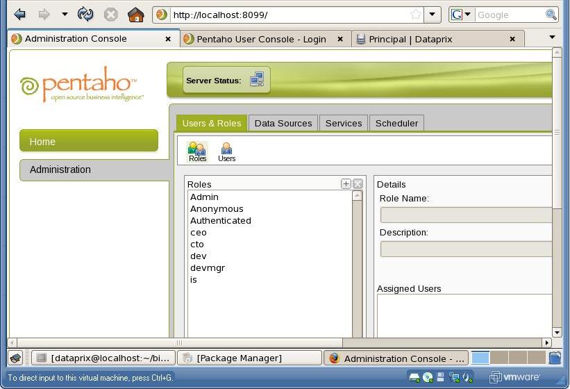Click the Roles list scroll-up arrow

tap(358, 196)
